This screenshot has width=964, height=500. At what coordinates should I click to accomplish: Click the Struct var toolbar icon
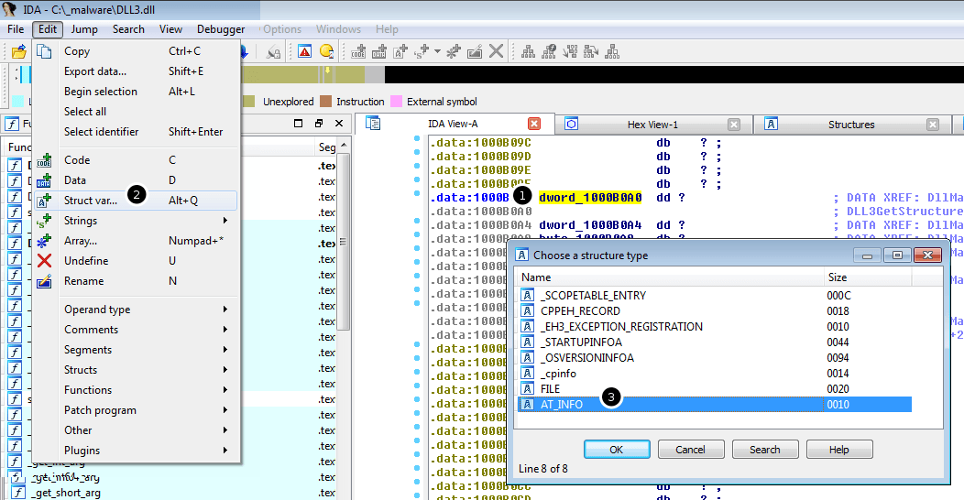pyautogui.click(x=400, y=52)
